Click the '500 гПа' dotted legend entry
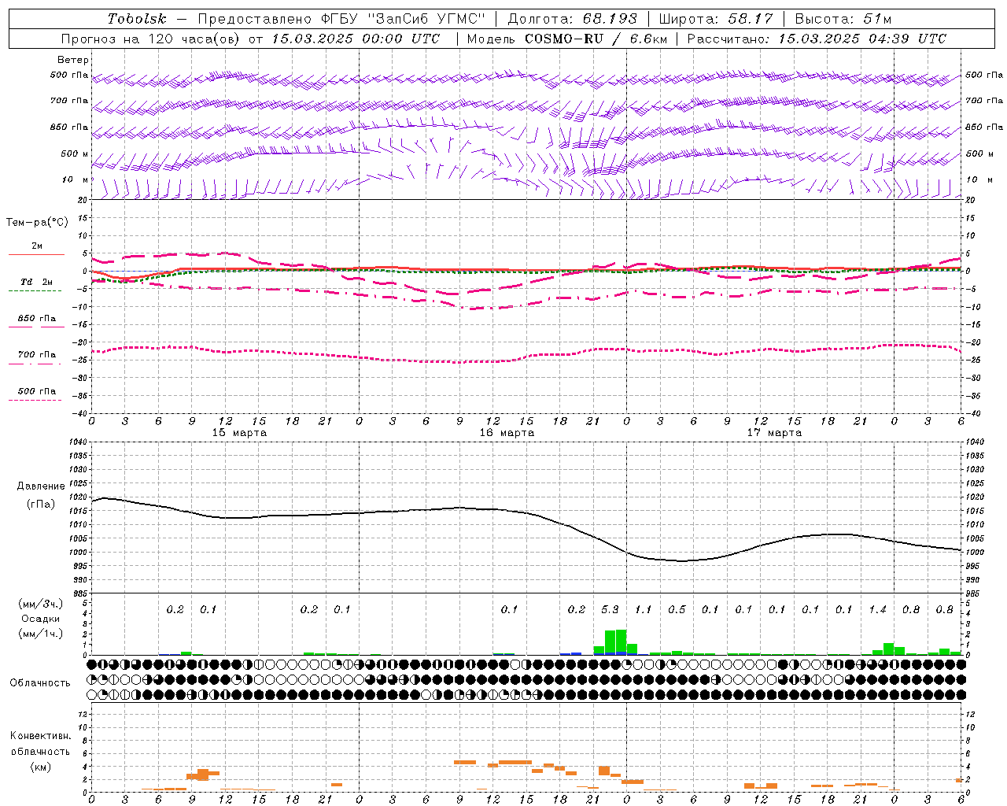1007x806 pixels. [x=36, y=391]
